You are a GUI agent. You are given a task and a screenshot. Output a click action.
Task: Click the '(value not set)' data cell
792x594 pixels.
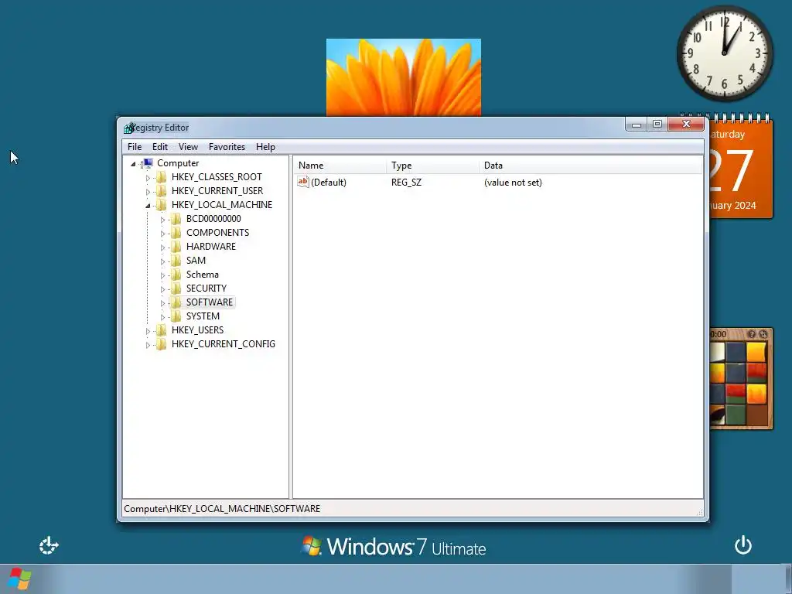tap(513, 183)
